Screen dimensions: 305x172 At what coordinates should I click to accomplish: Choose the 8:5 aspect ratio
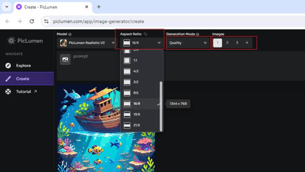140,93
